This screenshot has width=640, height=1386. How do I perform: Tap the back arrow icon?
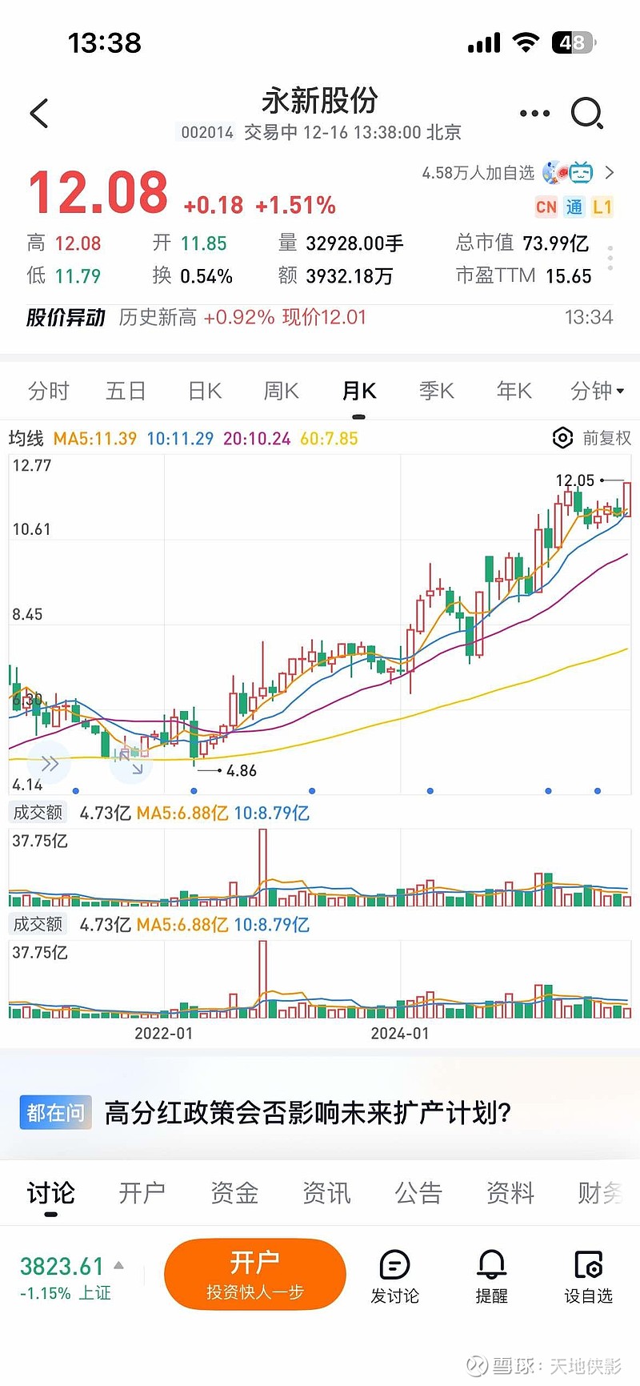pos(39,114)
